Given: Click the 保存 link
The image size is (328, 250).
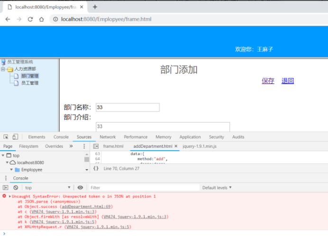Looking at the screenshot, I should click(268, 81).
